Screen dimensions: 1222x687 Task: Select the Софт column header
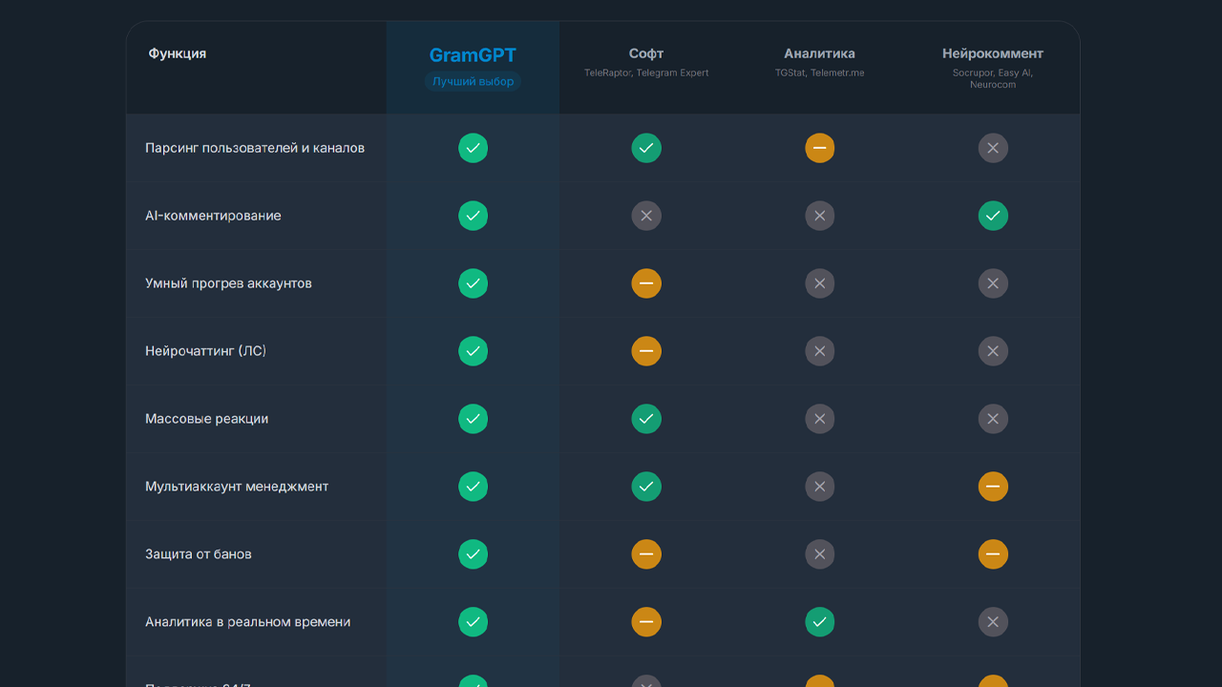646,53
